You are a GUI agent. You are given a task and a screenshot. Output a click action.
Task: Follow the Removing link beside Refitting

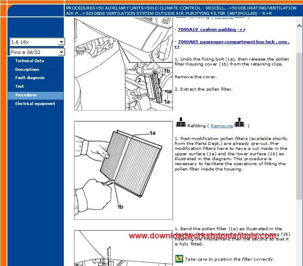coord(221,126)
